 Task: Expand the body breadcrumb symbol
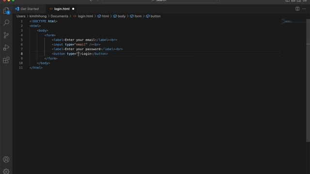[120, 16]
